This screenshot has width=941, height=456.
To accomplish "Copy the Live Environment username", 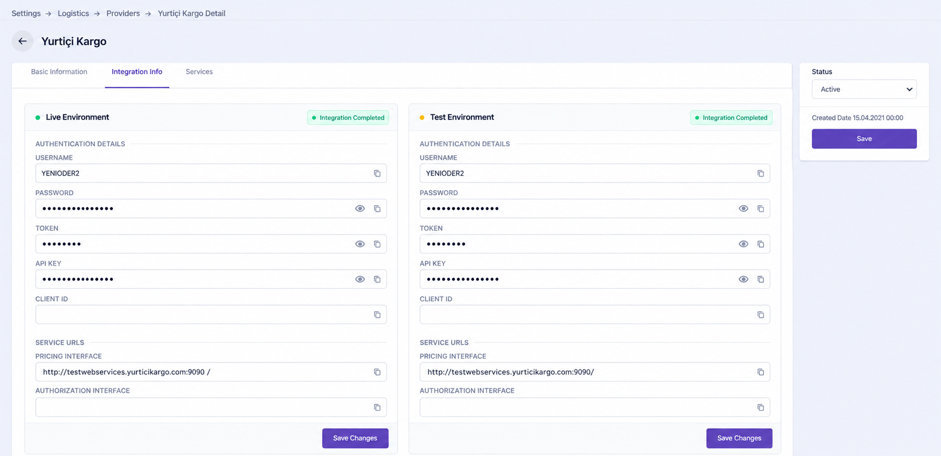I will click(377, 173).
